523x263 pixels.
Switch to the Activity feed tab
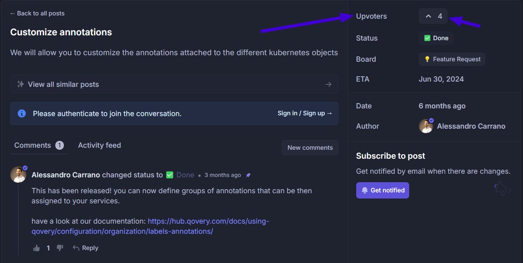tap(99, 145)
